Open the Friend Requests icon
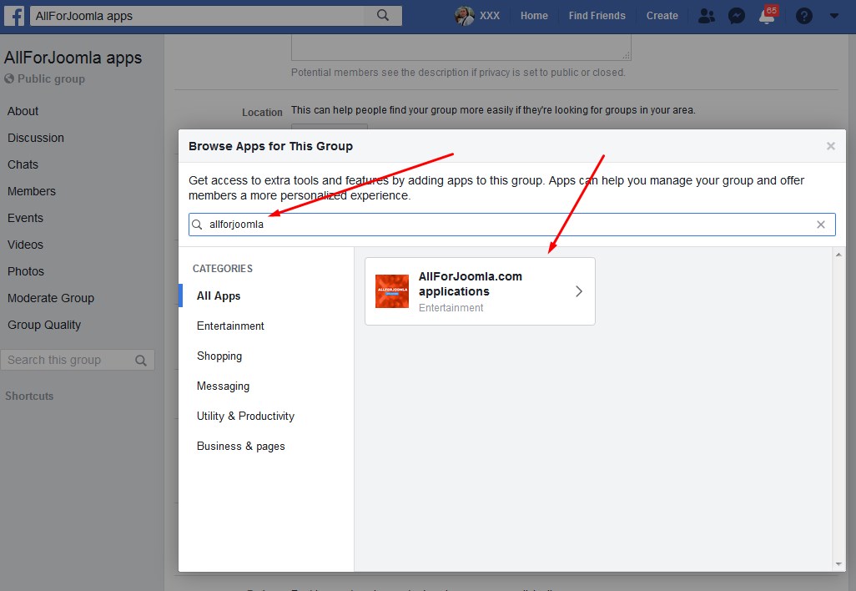 point(707,16)
